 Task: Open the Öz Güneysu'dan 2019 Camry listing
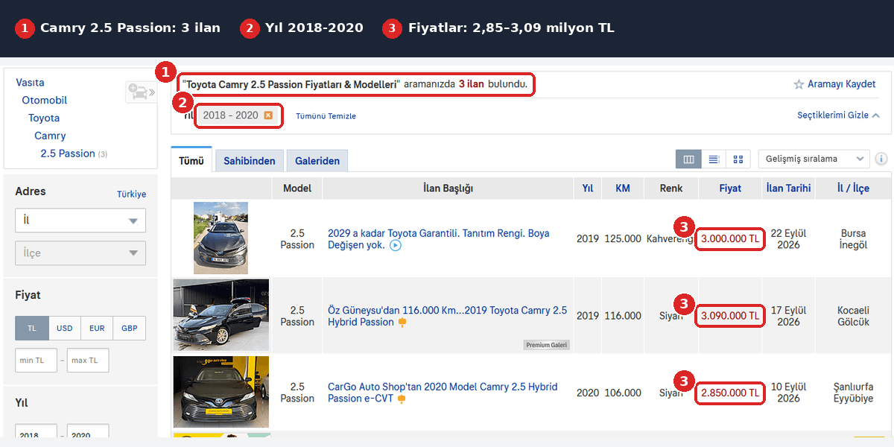[447, 316]
